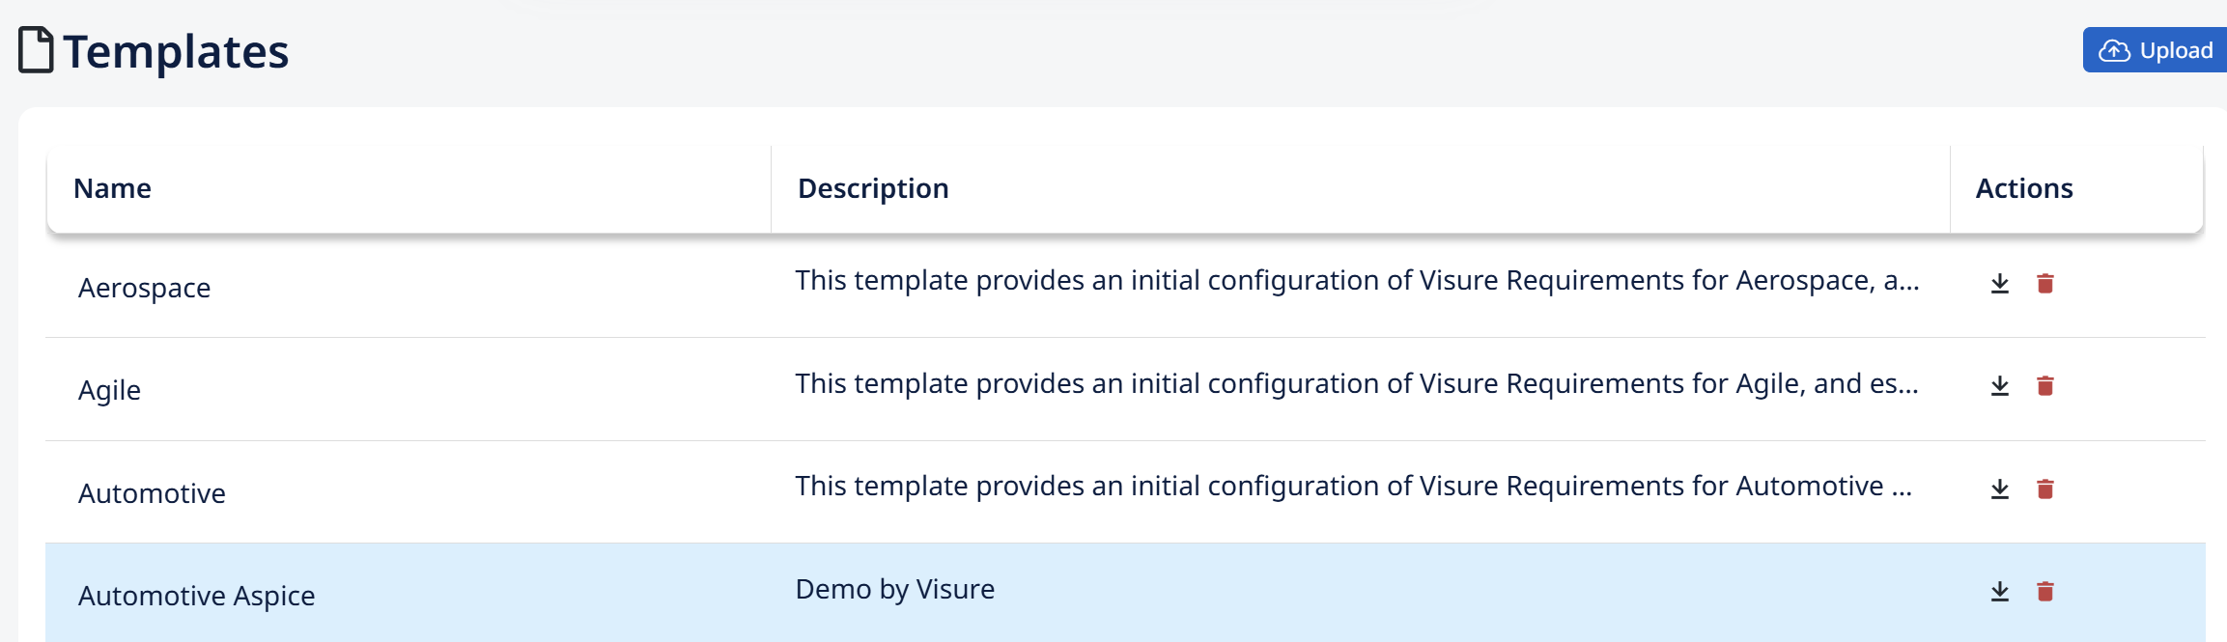Click the Demo by Visure description
The width and height of the screenshot is (2227, 642).
894,589
